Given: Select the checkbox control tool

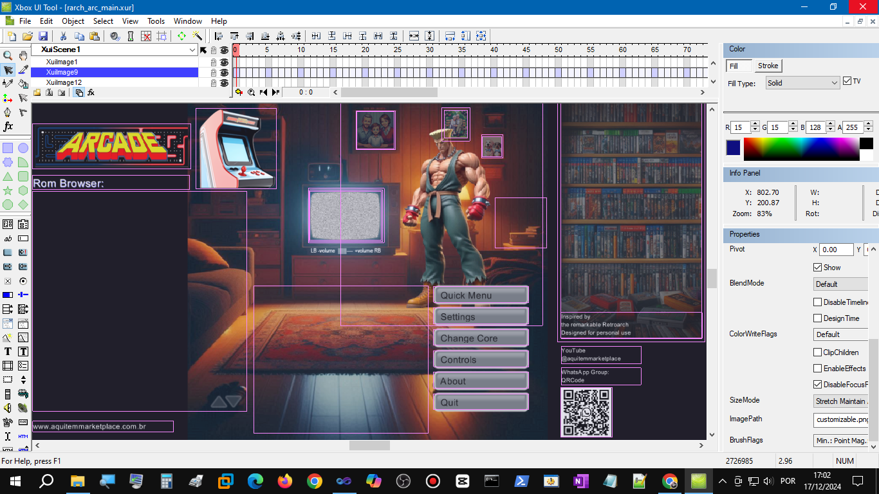Looking at the screenshot, I should [x=8, y=281].
